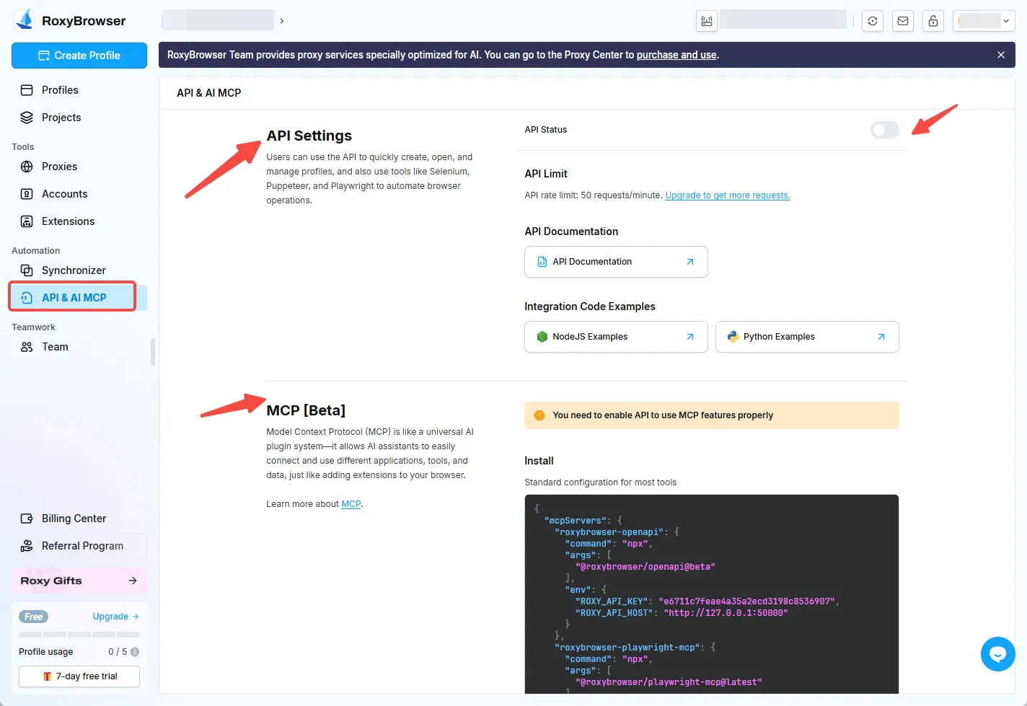Enable the API Status toggle
The image size is (1027, 706).
[x=884, y=130]
